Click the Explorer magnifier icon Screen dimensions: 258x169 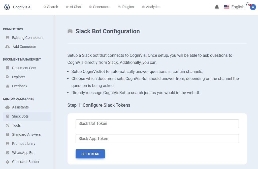point(8,77)
